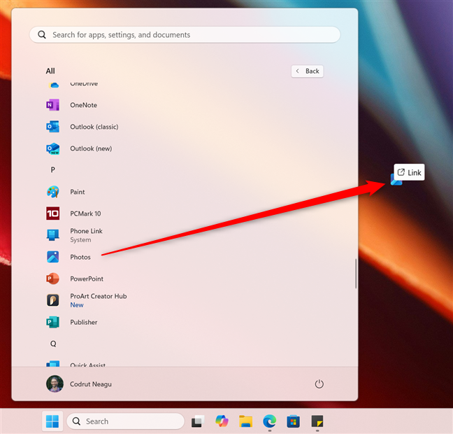Screen dimensions: 453x434
Task: Select "Outlook (new)" text entry
Action: point(91,148)
